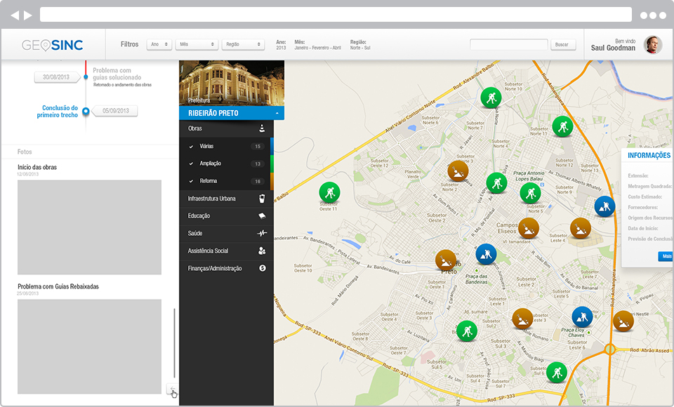Toggle the Ampliação checkbox
Screen dimensions: 674x407
[191, 164]
